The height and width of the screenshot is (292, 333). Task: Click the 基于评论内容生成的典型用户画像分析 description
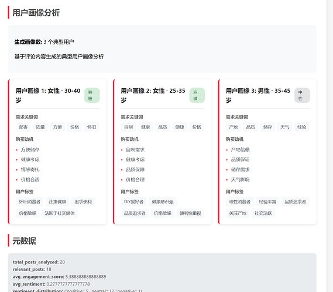pos(59,57)
